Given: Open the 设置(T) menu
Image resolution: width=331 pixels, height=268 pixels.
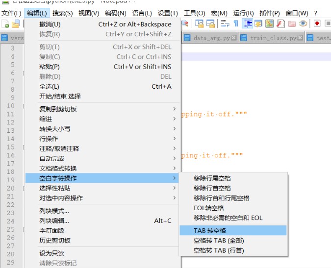Looking at the screenshot, I should 168,13.
